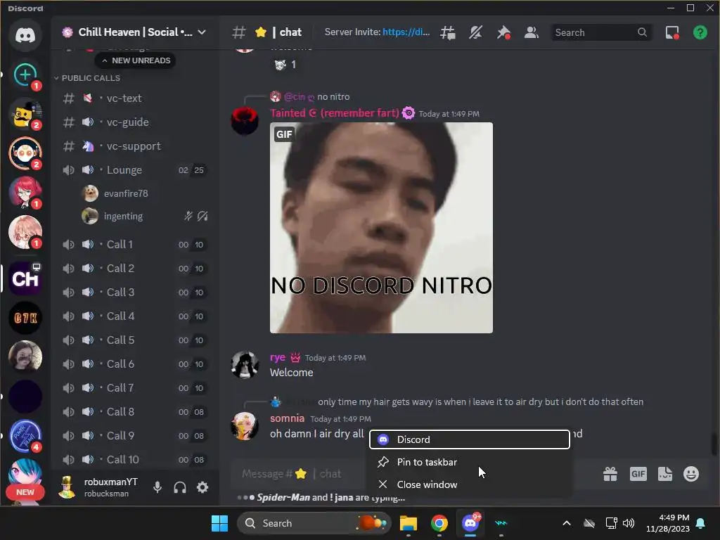Expand Chill Heaven server dropdown menu
The image size is (720, 540).
point(202,32)
